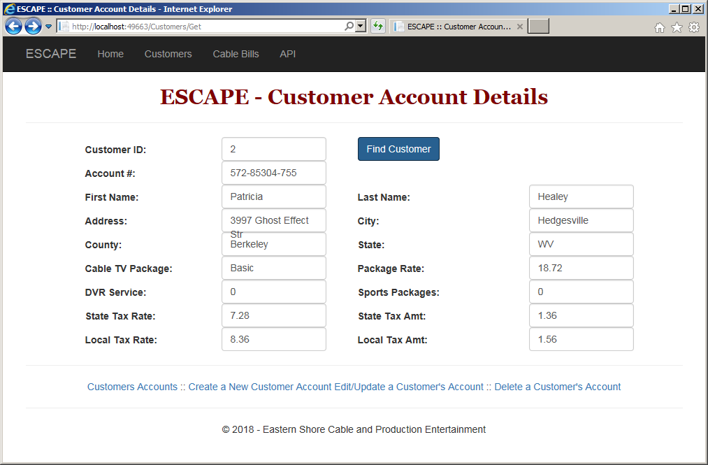Click the Address field

(274, 220)
